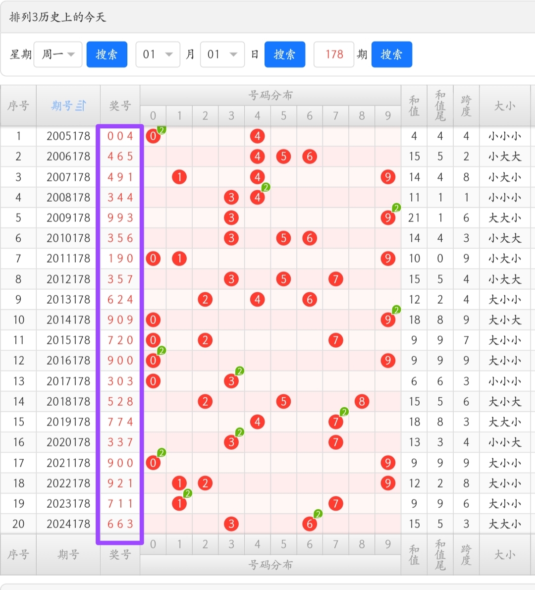Click the 搜索 button after the 日 label

click(x=285, y=54)
